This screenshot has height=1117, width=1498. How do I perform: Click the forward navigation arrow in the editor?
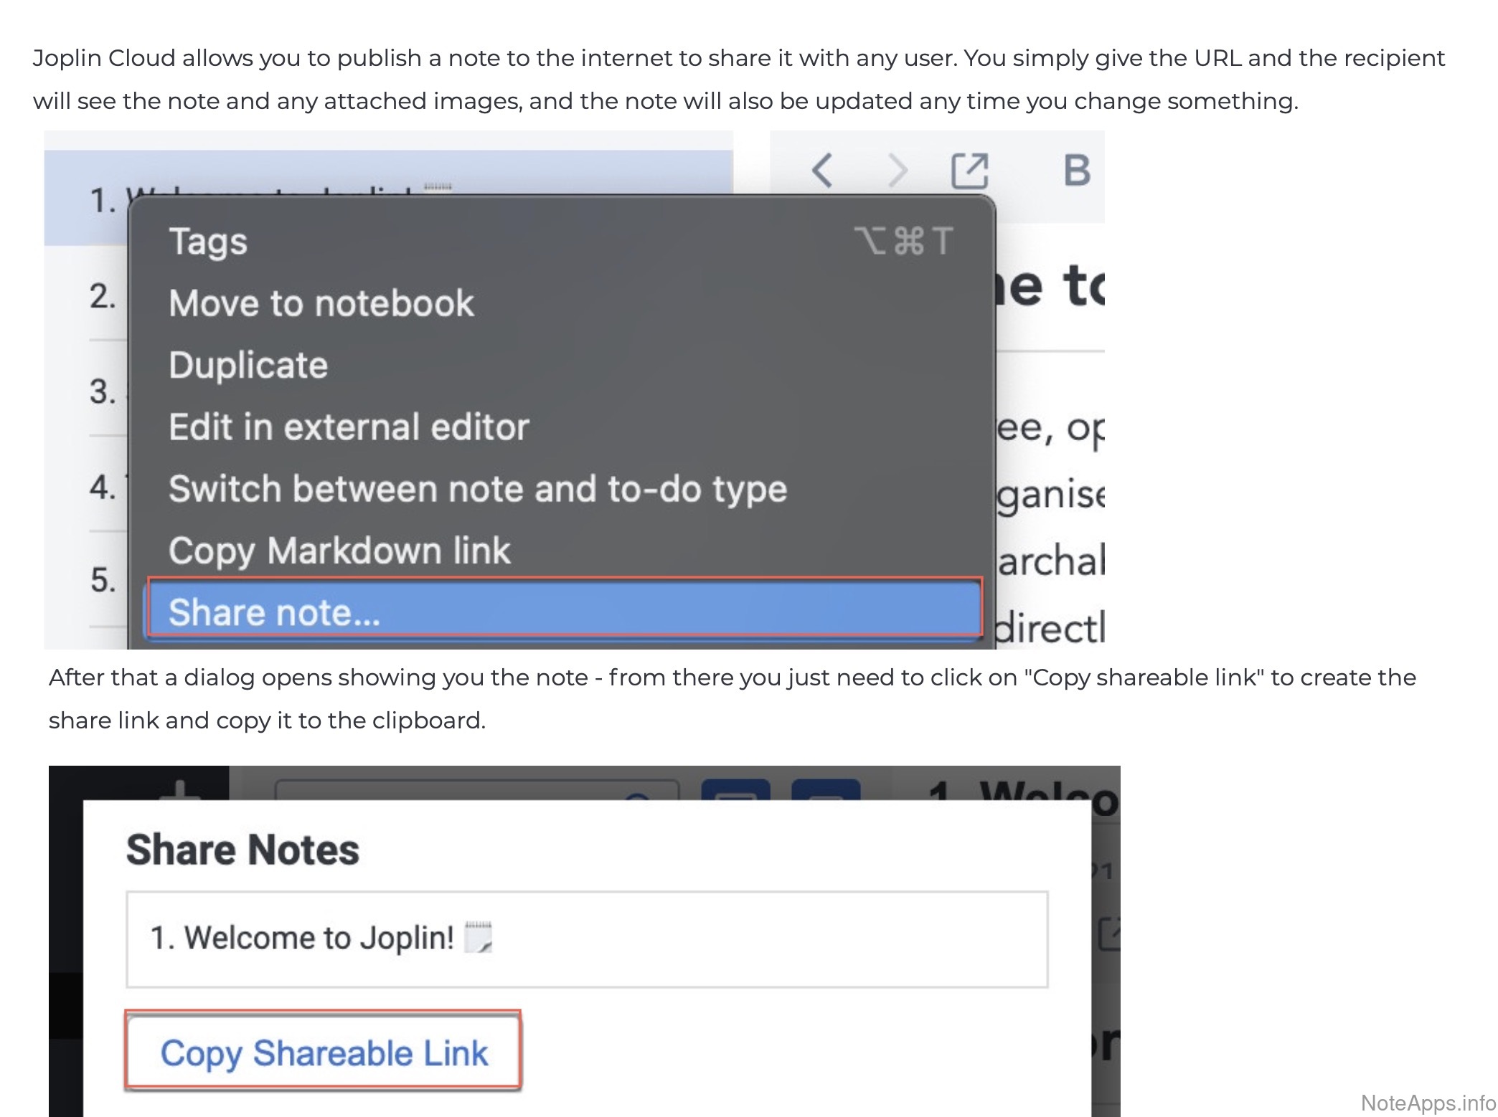click(897, 171)
